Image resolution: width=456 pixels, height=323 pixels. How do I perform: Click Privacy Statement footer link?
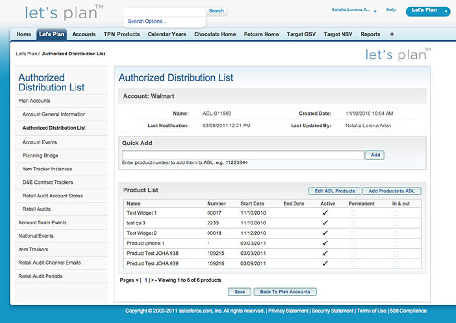click(288, 311)
